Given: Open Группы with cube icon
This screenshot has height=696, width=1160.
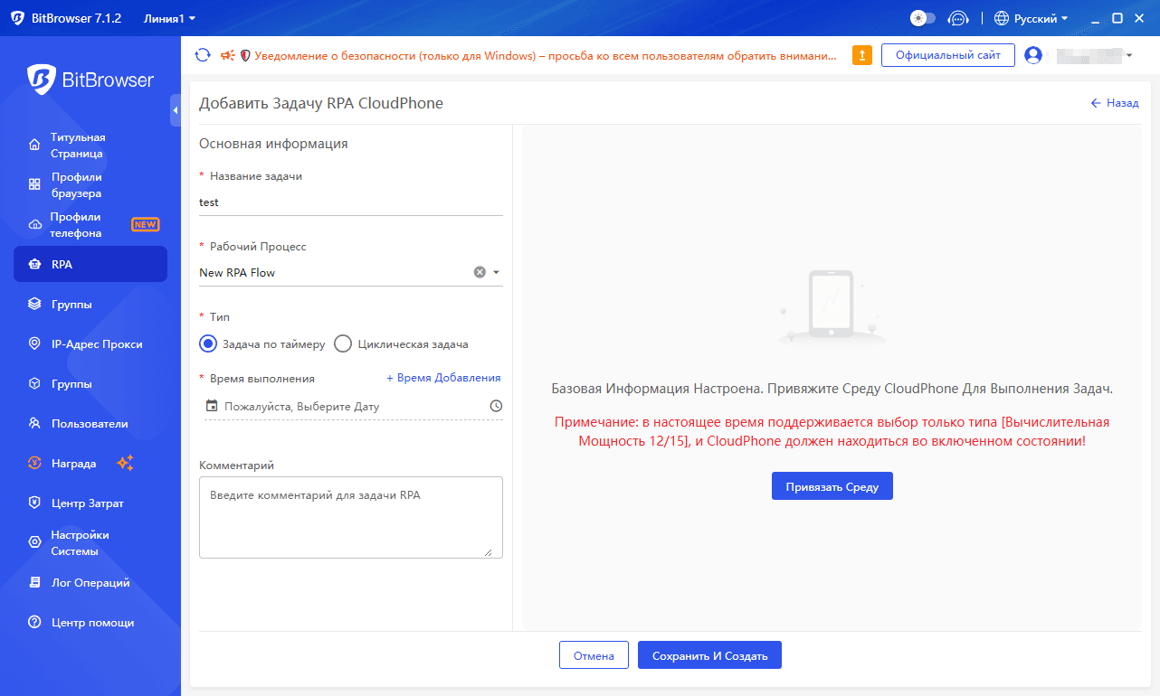Looking at the screenshot, I should [x=90, y=384].
